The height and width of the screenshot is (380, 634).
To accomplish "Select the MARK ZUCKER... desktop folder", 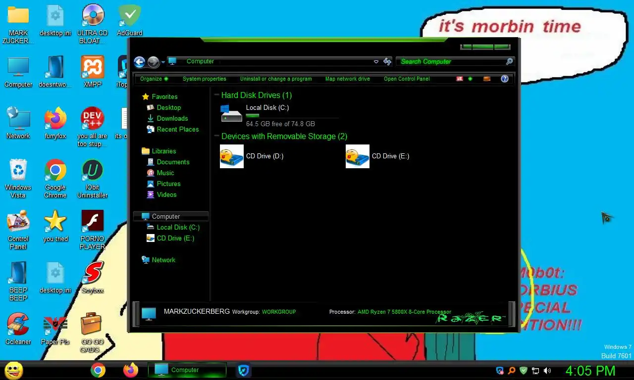I will click(18, 24).
